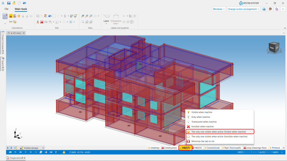Click the red X delete icon in Edit group
Screen dimensions: 287x161
pos(42,22)
